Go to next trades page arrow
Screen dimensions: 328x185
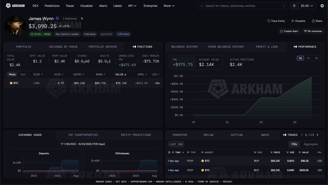tap(318, 135)
